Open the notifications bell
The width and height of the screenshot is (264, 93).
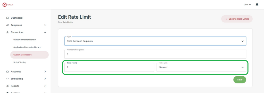pos(257,5)
